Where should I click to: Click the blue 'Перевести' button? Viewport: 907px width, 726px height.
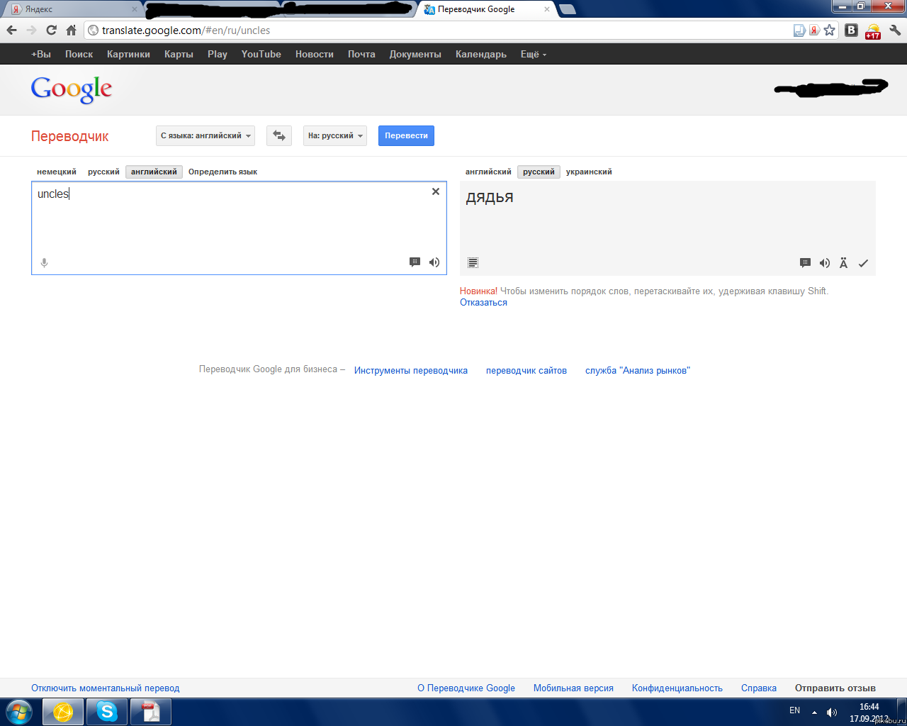[406, 135]
